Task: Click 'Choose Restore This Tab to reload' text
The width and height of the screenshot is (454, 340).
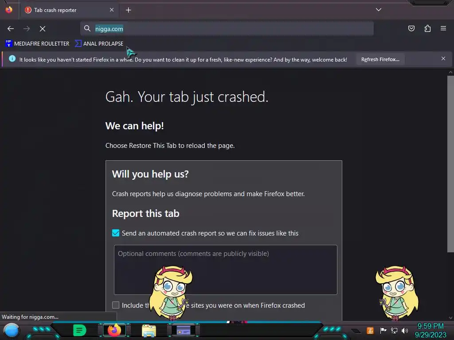Action: [170, 145]
